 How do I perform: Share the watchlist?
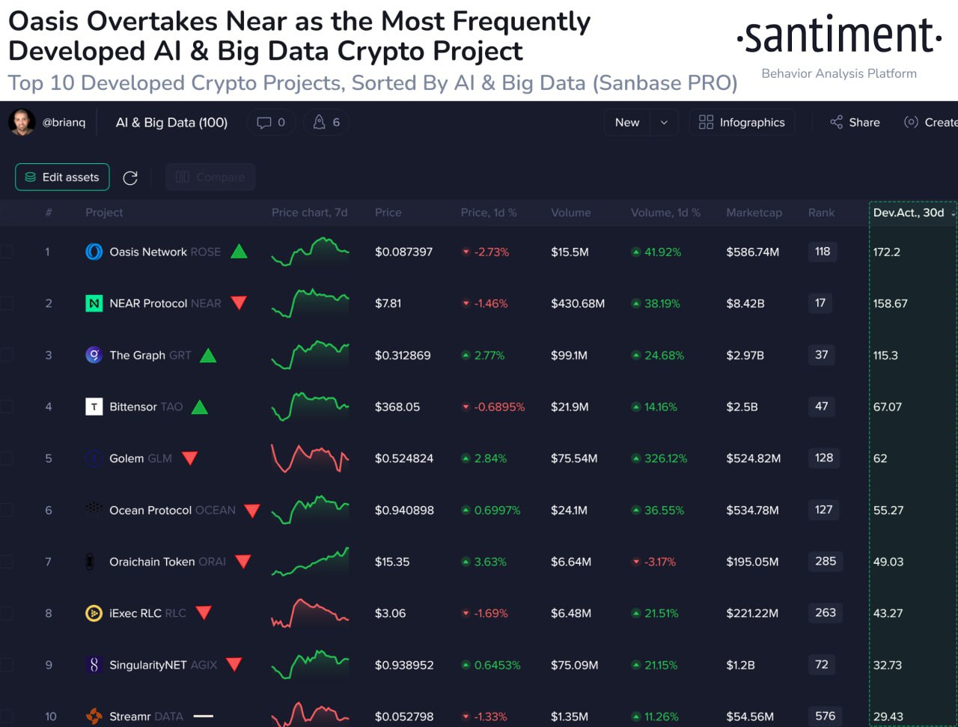coord(855,122)
